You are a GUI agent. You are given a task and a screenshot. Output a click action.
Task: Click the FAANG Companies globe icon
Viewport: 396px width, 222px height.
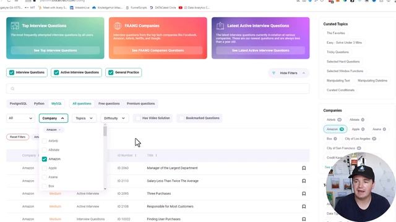pyautogui.click(x=118, y=26)
